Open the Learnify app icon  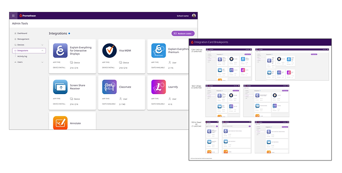click(x=159, y=87)
